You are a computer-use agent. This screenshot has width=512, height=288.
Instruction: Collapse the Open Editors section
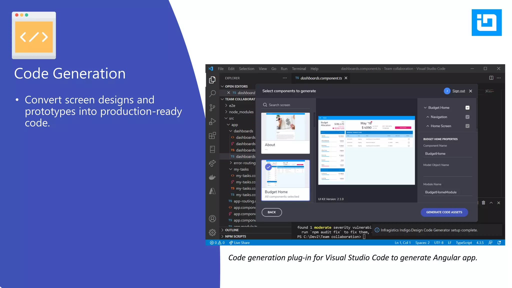click(222, 86)
